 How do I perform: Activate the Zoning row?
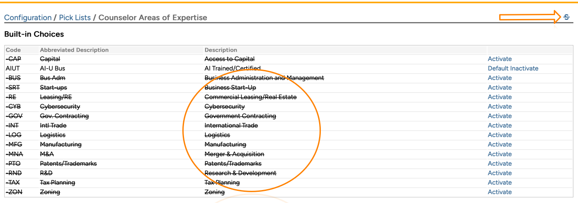[x=500, y=192]
